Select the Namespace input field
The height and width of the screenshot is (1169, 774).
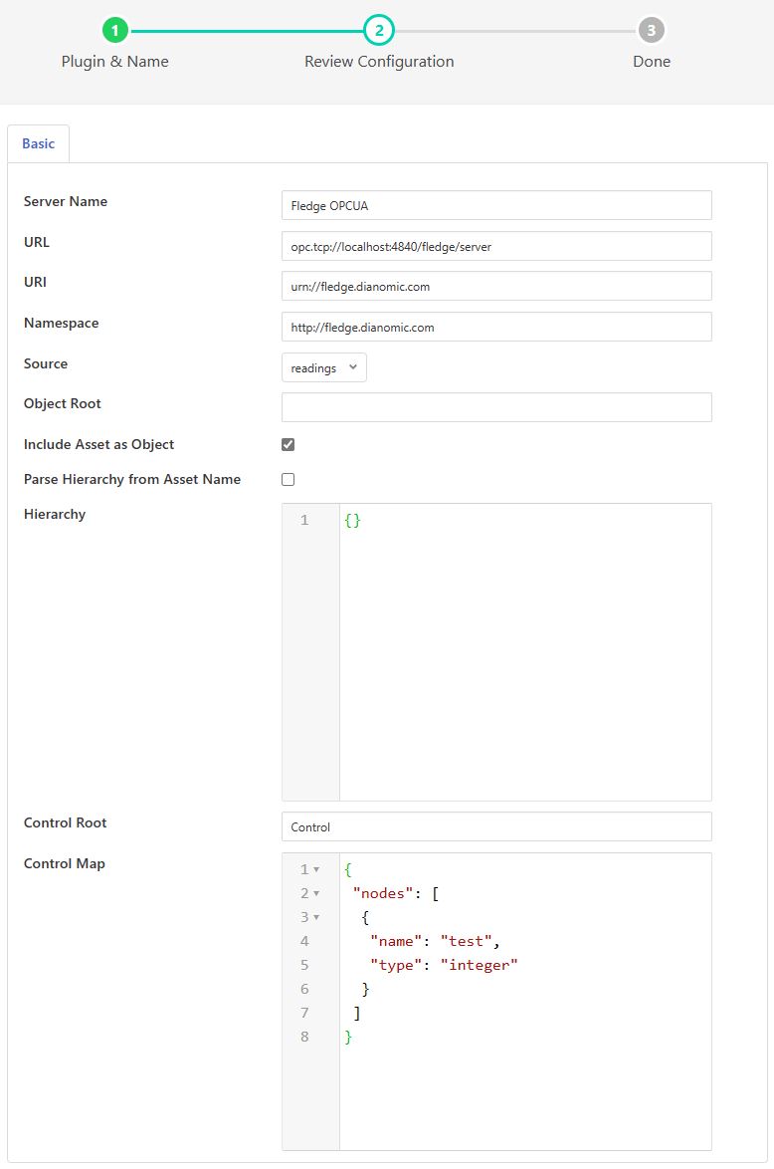pyautogui.click(x=496, y=327)
